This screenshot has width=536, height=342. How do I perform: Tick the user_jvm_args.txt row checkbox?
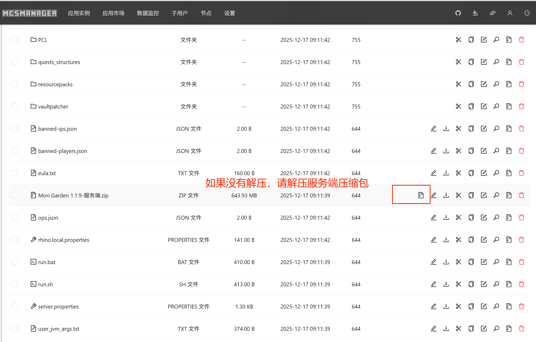15,328
